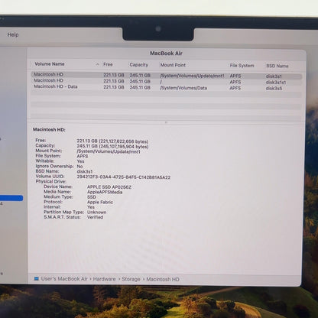Click the Volume UUID value text
This screenshot has height=318, width=318.
[124, 177]
